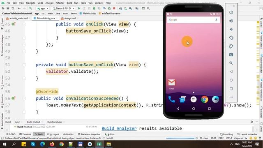Click MainActivity breadcrumb in navigation bar
Screen dimensions: 263x148
click(88, 14)
